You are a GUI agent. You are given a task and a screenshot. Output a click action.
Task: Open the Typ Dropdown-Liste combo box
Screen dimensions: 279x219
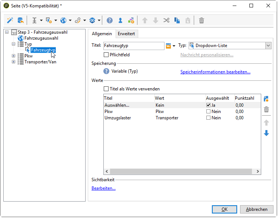point(268,46)
